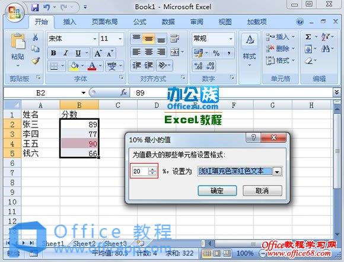Open the 宋体 font name dropdown
Viewport: 344px width, 262px height.
pyautogui.click(x=95, y=39)
